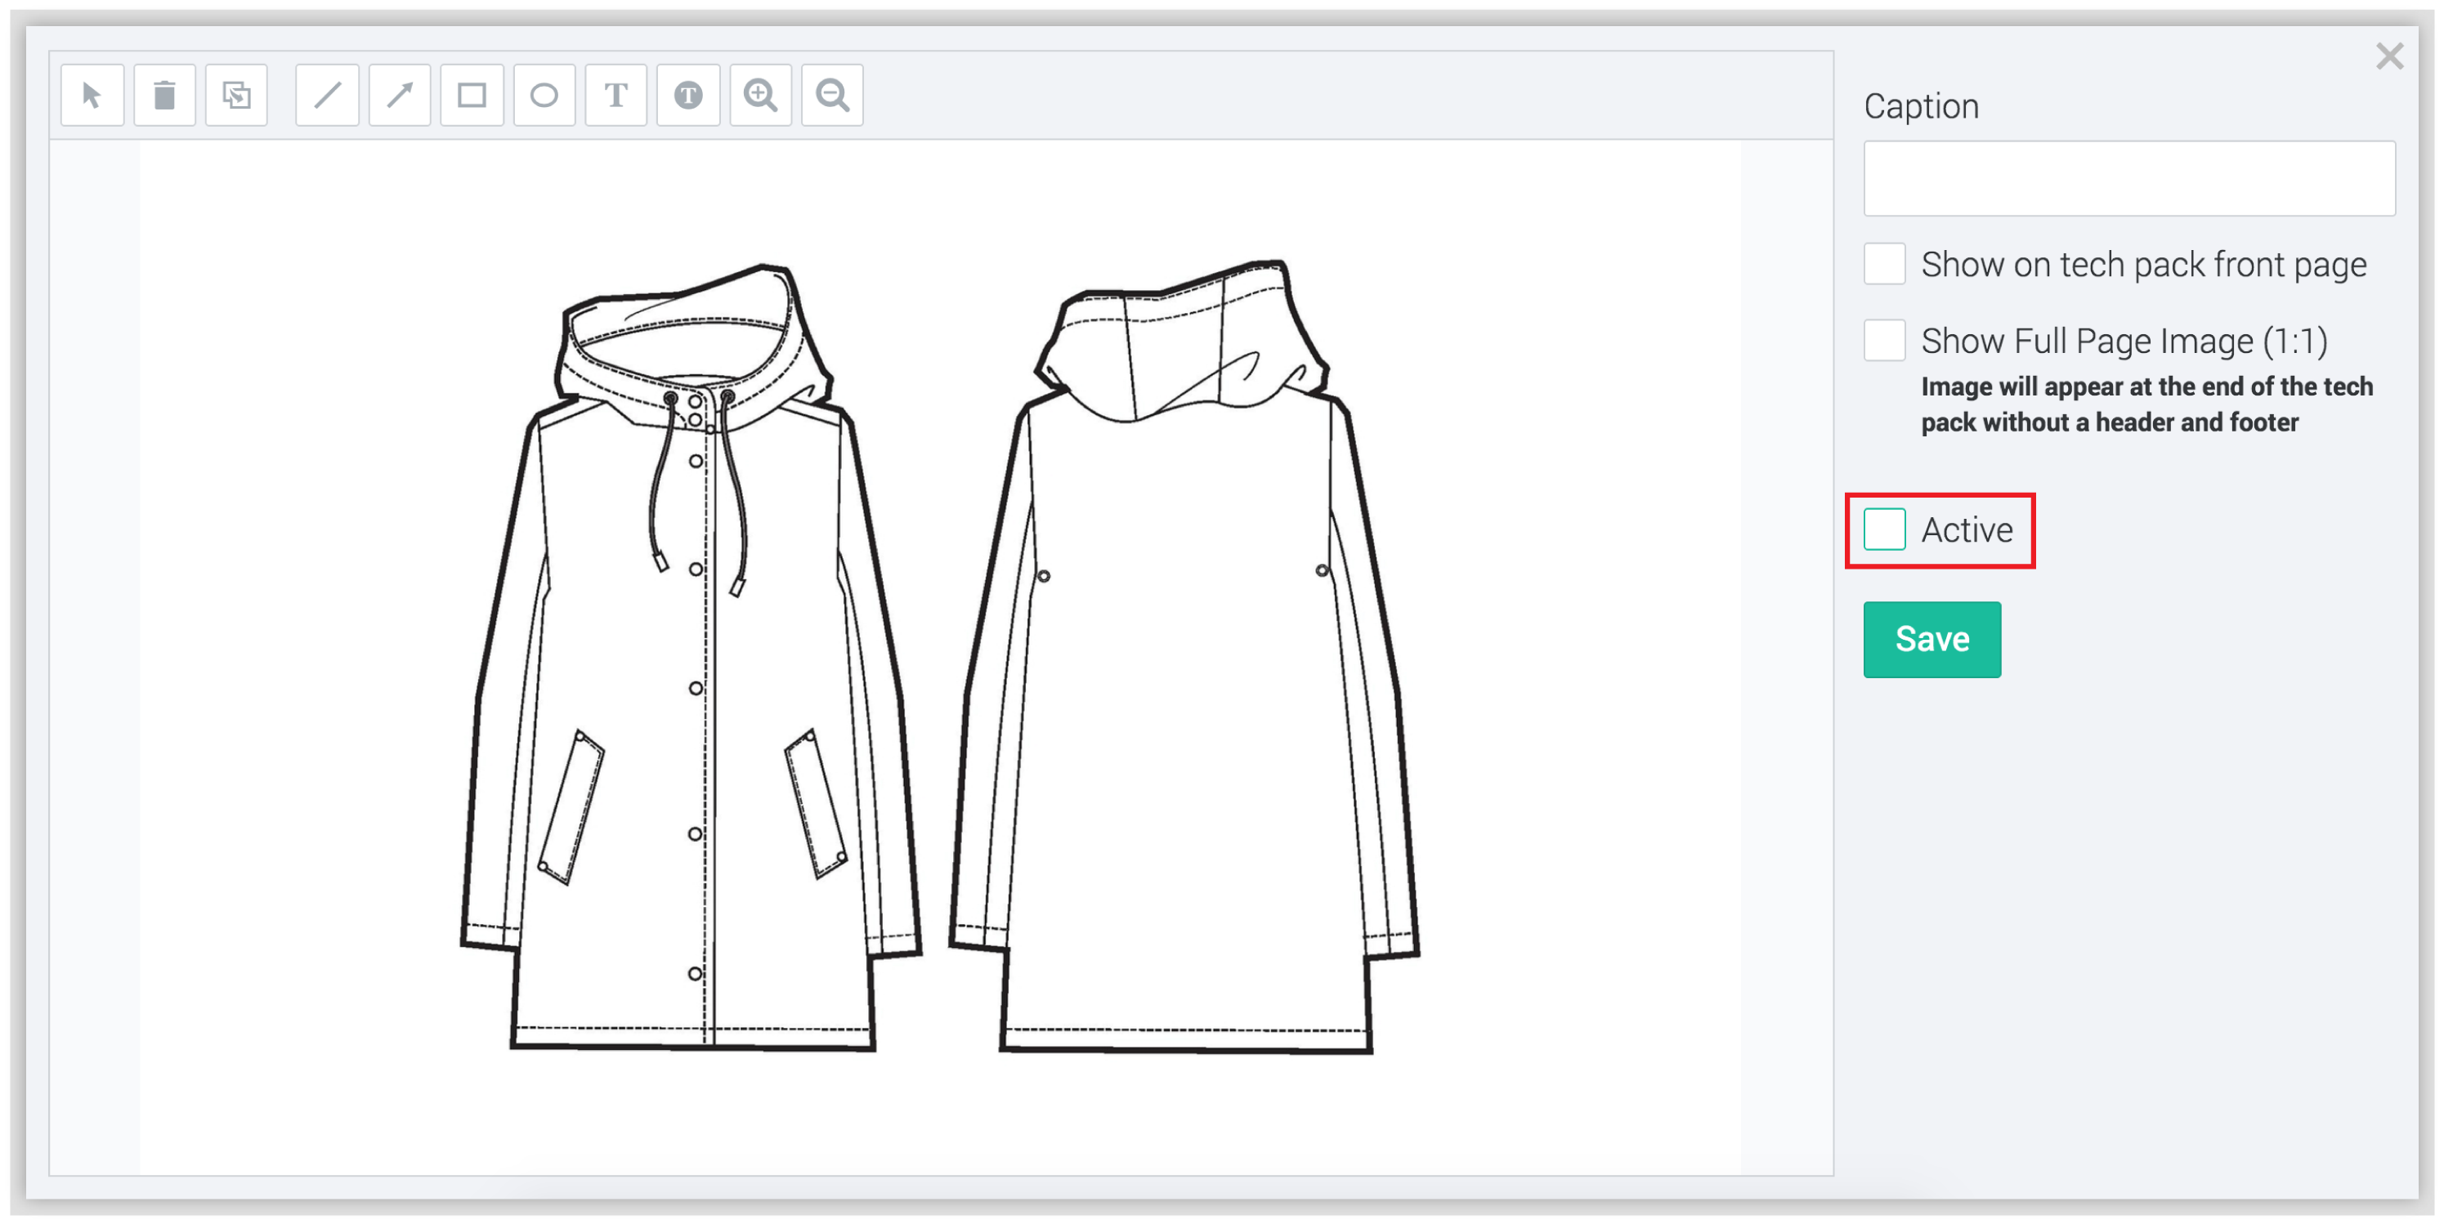Choose the rectangle shape tool
Image resolution: width=2444 pixels, height=1224 pixels.
tap(472, 95)
